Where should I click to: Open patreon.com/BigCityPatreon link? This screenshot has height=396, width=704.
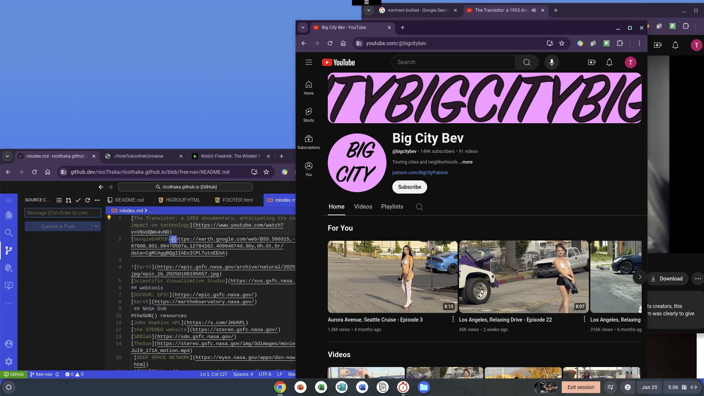click(x=420, y=173)
